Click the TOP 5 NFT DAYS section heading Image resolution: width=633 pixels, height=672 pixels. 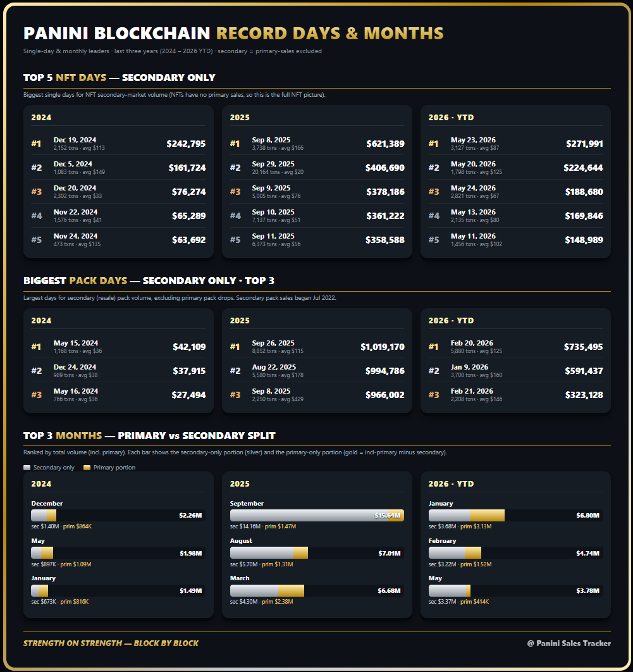120,78
